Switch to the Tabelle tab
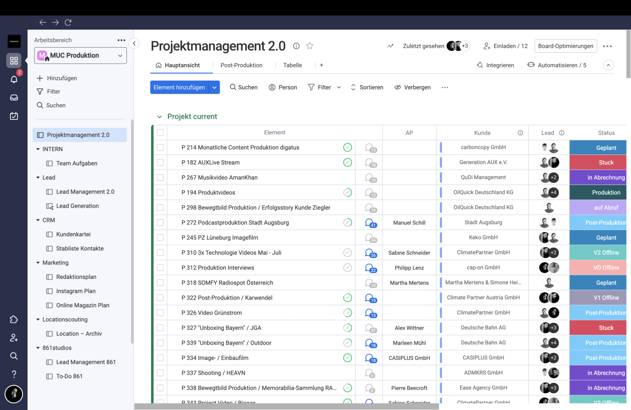Image resolution: width=631 pixels, height=410 pixels. (x=292, y=65)
